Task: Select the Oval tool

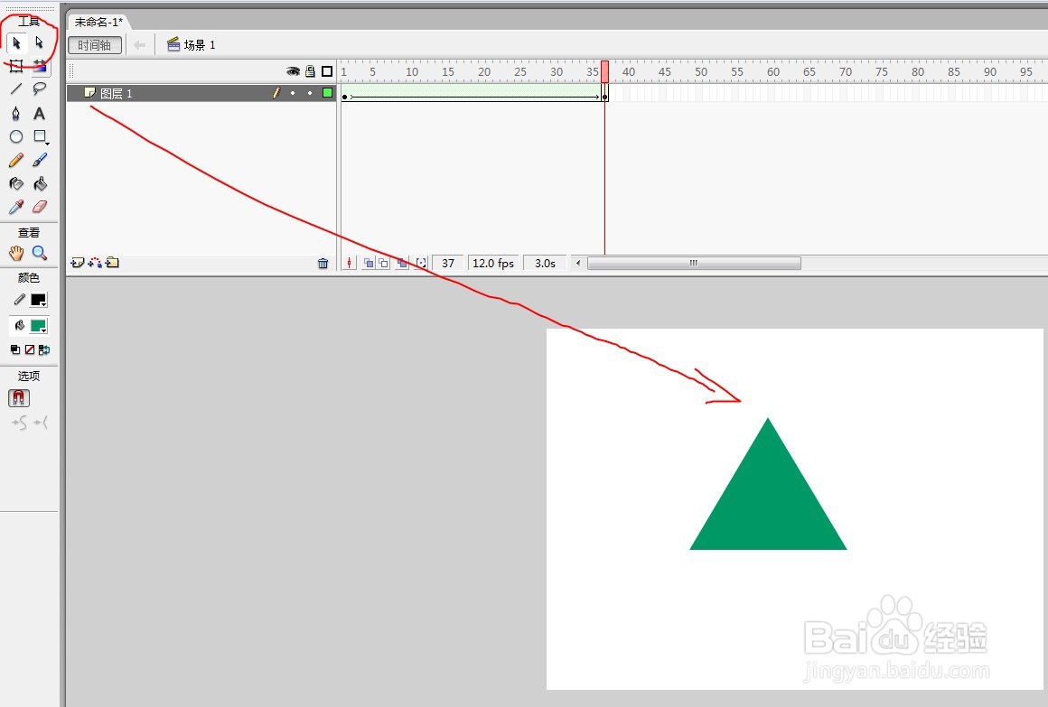Action: [x=16, y=136]
